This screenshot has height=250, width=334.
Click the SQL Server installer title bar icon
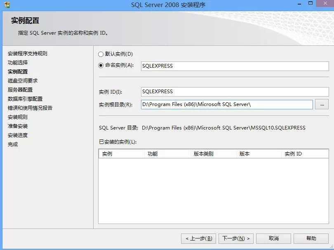tap(7, 5)
